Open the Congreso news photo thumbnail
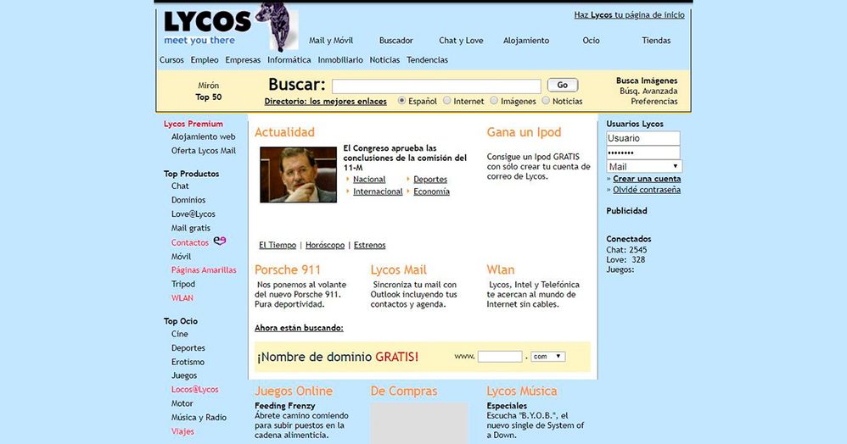Viewport: 847px width, 444px height. tap(298, 175)
